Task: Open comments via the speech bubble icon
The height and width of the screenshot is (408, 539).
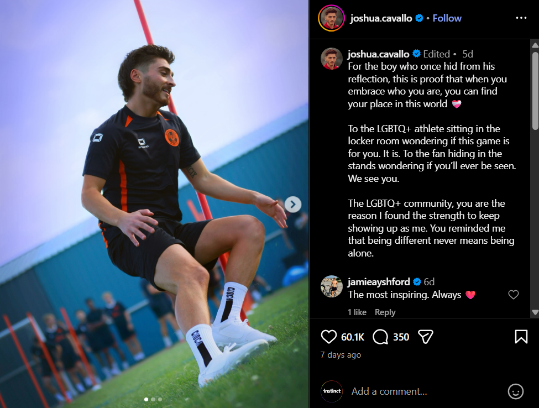Action: point(380,337)
